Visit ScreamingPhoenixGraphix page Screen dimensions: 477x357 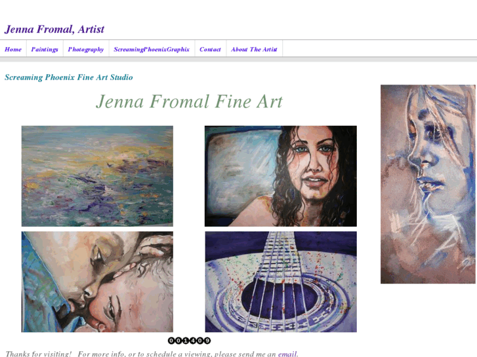click(x=152, y=49)
